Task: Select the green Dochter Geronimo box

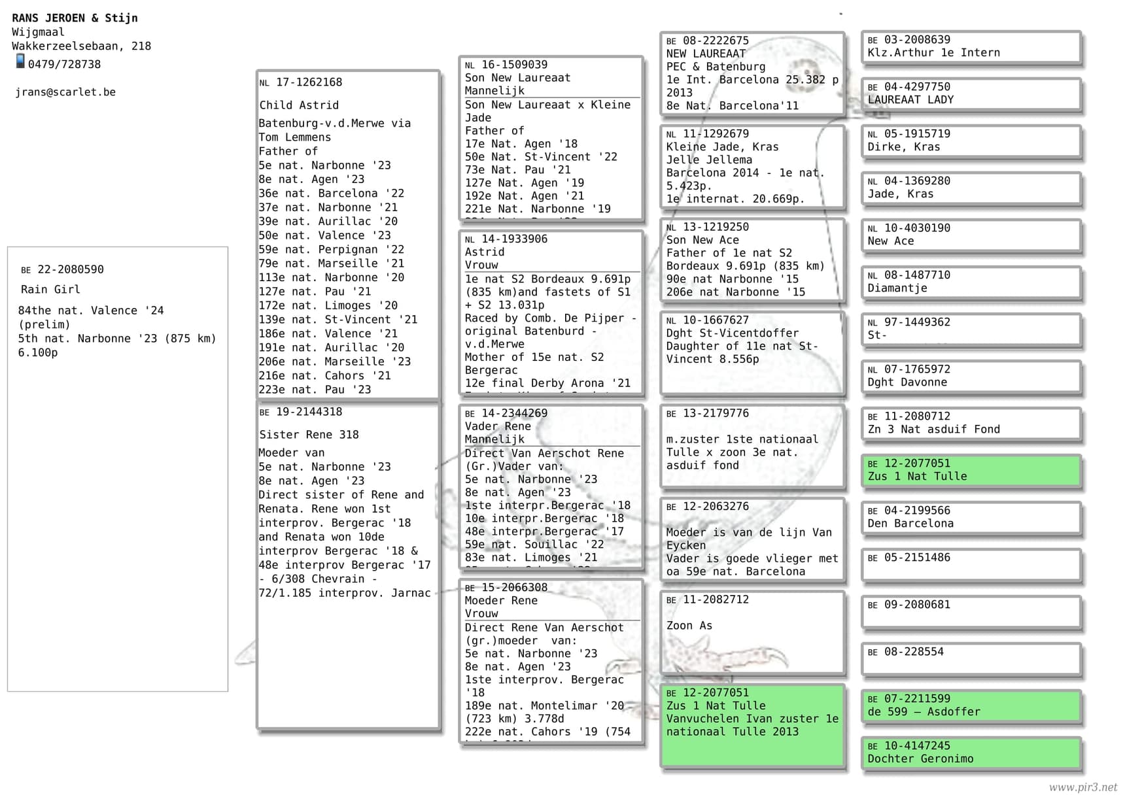Action: pyautogui.click(x=971, y=753)
